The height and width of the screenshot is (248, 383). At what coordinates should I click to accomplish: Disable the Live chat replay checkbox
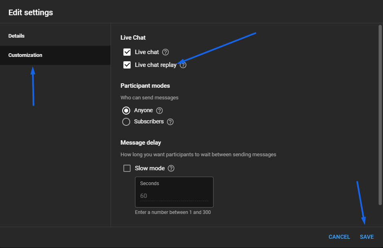click(127, 65)
